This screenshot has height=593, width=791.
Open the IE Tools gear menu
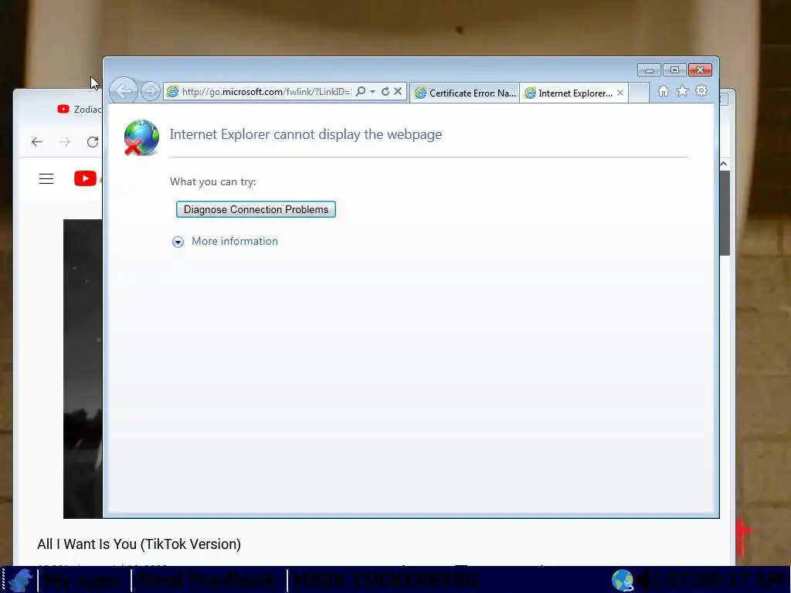(x=701, y=91)
